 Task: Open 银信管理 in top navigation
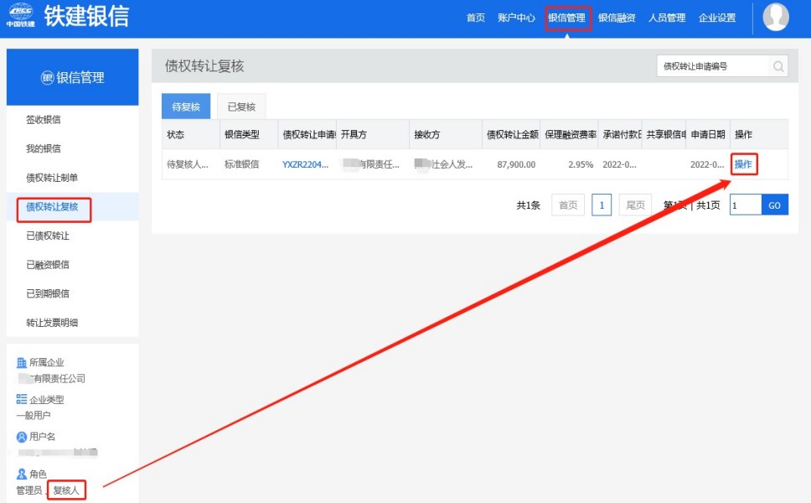point(567,18)
